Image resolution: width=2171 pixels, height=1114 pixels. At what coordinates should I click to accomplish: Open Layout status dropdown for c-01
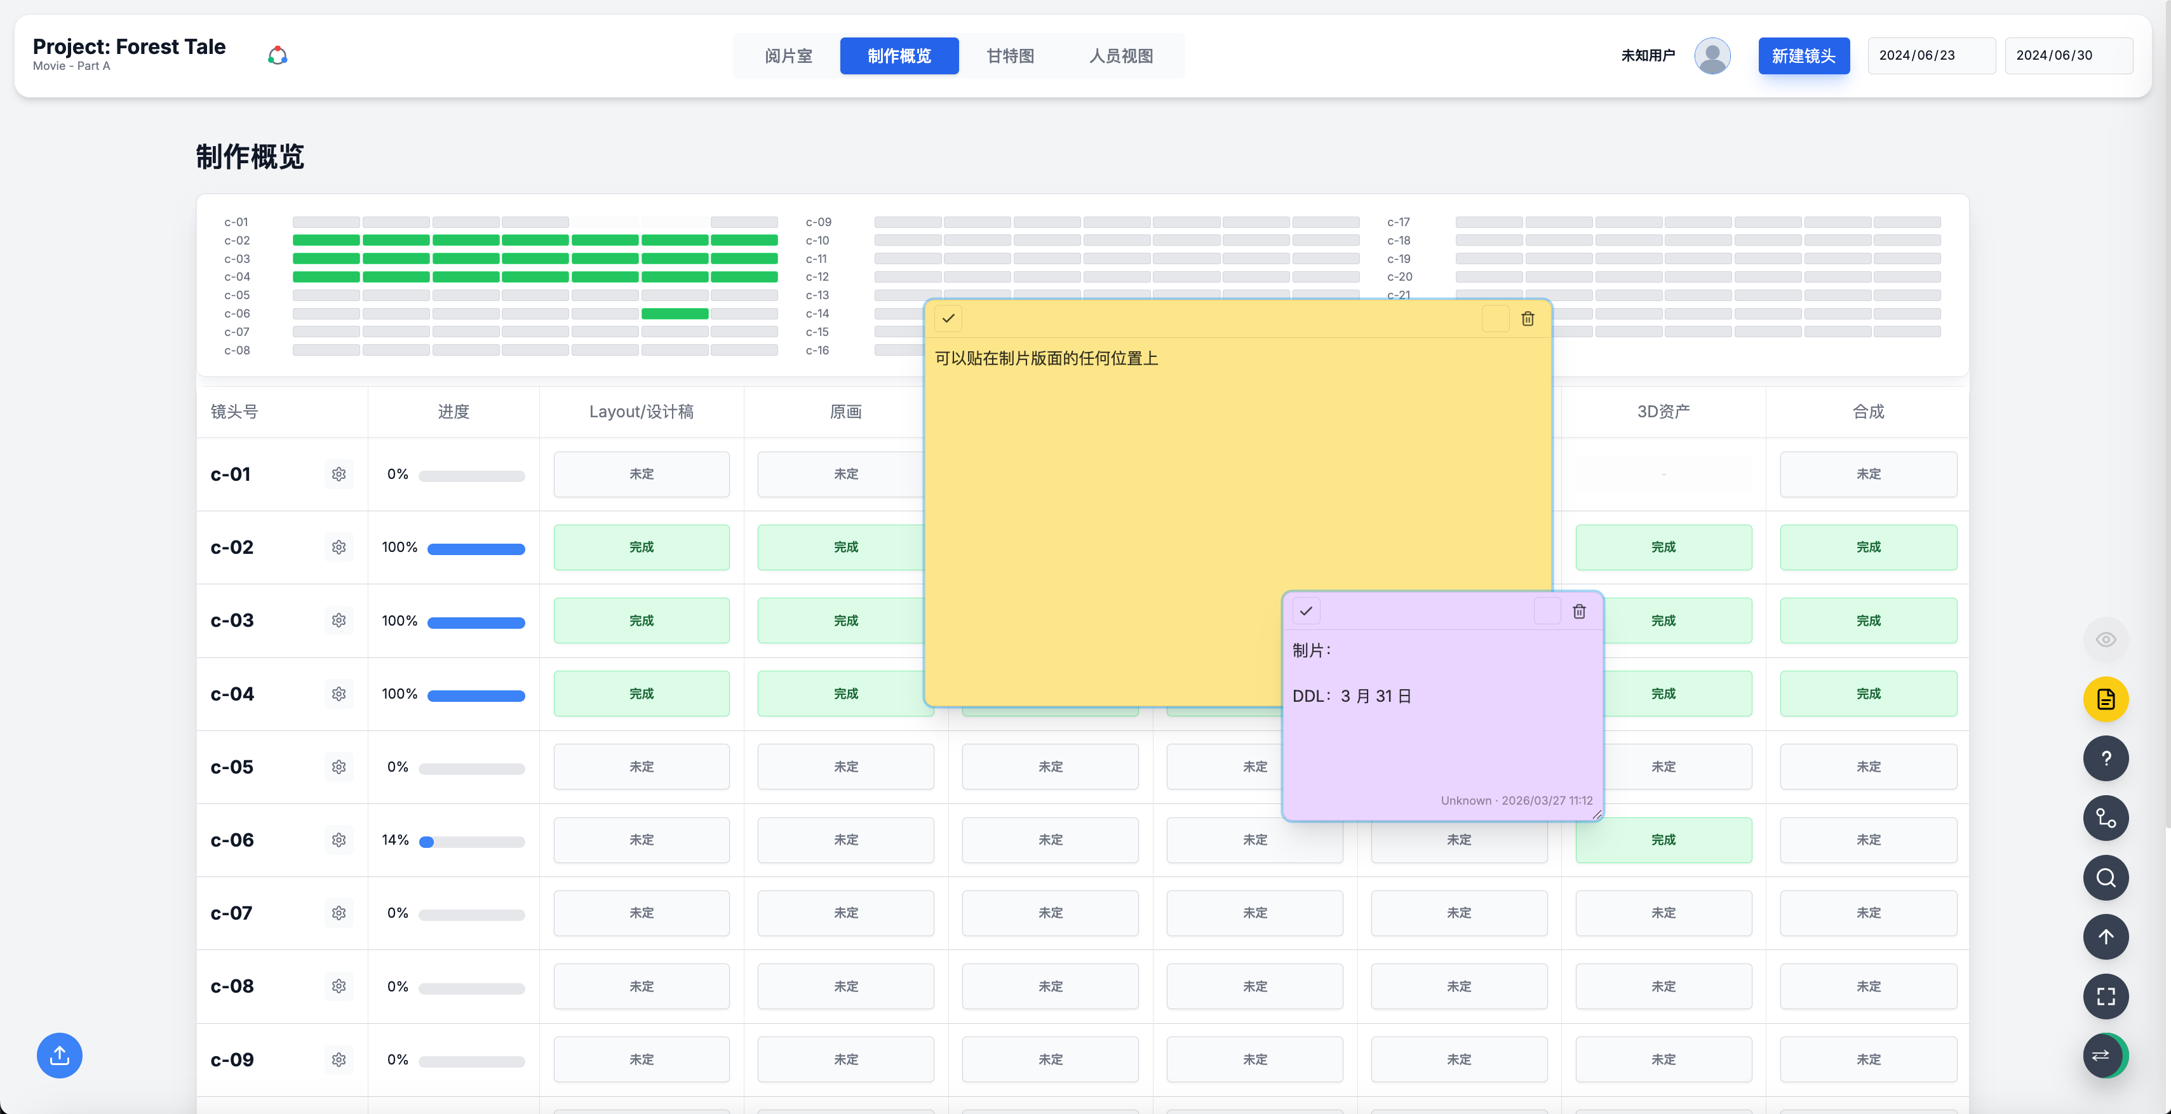(x=640, y=474)
